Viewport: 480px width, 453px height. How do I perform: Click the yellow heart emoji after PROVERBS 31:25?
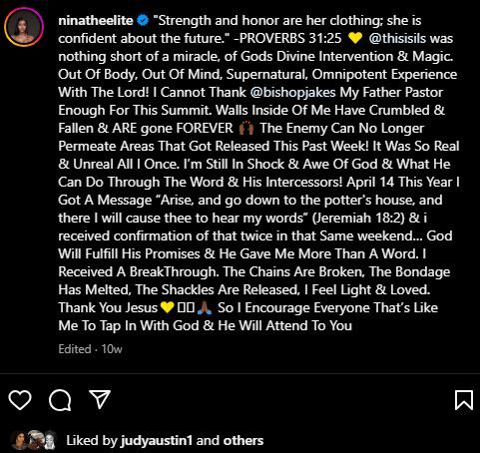(355, 39)
